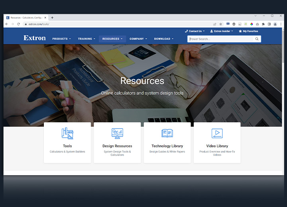The image size is (287, 207).
Task: Click the globe extension icon
Action: click(x=234, y=24)
